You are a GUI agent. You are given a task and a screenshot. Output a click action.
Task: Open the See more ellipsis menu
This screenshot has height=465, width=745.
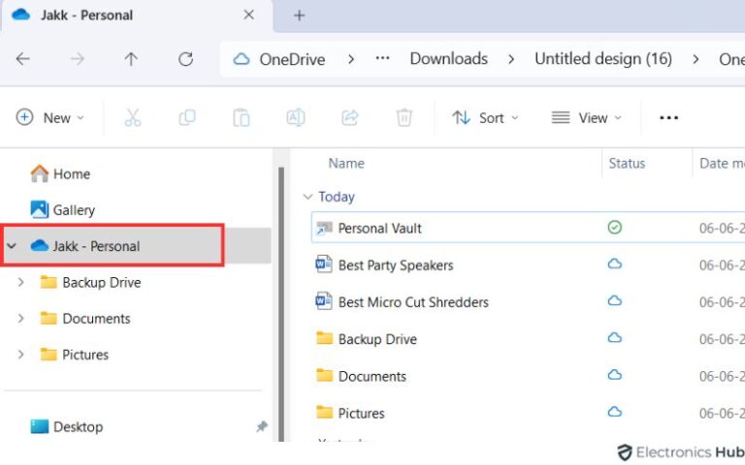(x=668, y=117)
